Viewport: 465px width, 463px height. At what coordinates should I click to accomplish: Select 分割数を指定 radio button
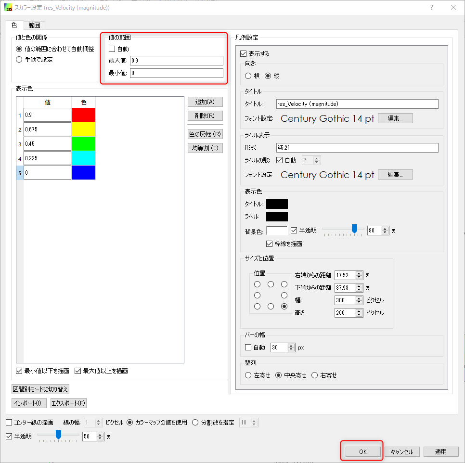coord(195,423)
